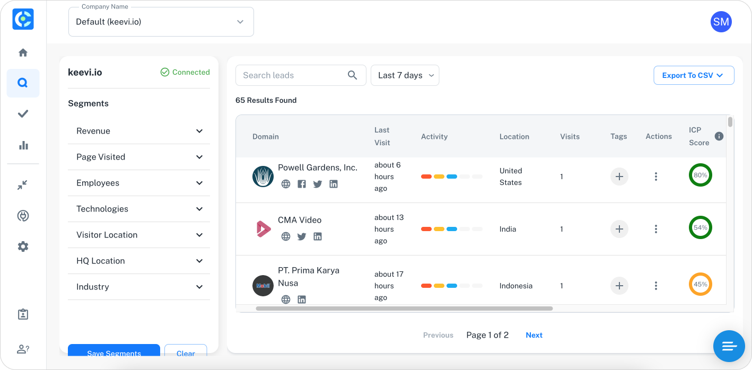
Task: Click Export To CSV button
Action: pos(694,75)
